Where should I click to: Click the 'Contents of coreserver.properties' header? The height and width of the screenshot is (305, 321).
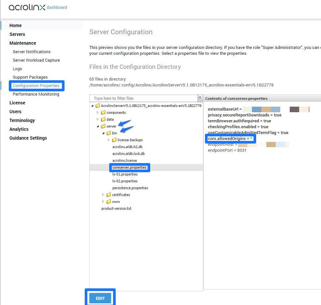click(x=236, y=99)
